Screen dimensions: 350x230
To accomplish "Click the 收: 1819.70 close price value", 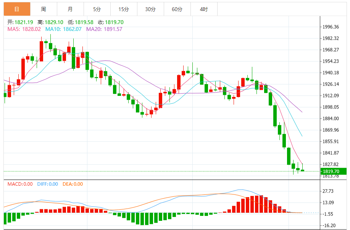I will click(111, 22).
